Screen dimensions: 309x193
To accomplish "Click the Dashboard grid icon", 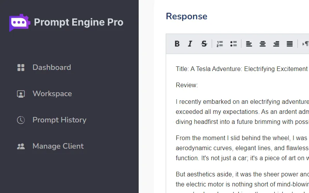I will tap(21, 68).
